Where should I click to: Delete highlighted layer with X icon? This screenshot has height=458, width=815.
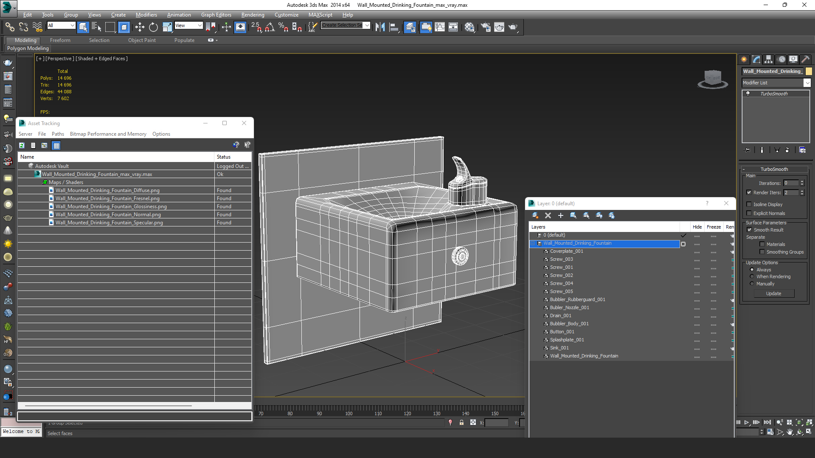click(548, 215)
